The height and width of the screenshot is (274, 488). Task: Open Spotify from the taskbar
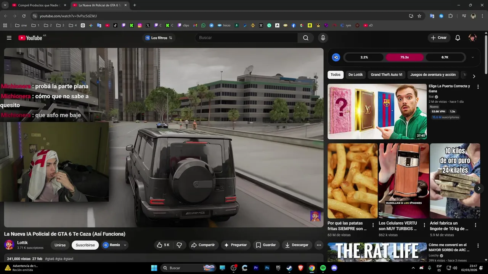[x=323, y=268]
